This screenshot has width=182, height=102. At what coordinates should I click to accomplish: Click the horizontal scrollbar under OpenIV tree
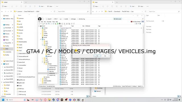47,84
